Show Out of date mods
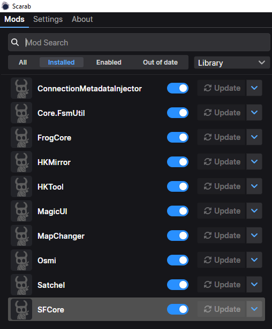Image resolution: width=272 pixels, height=329 pixels. coord(160,62)
